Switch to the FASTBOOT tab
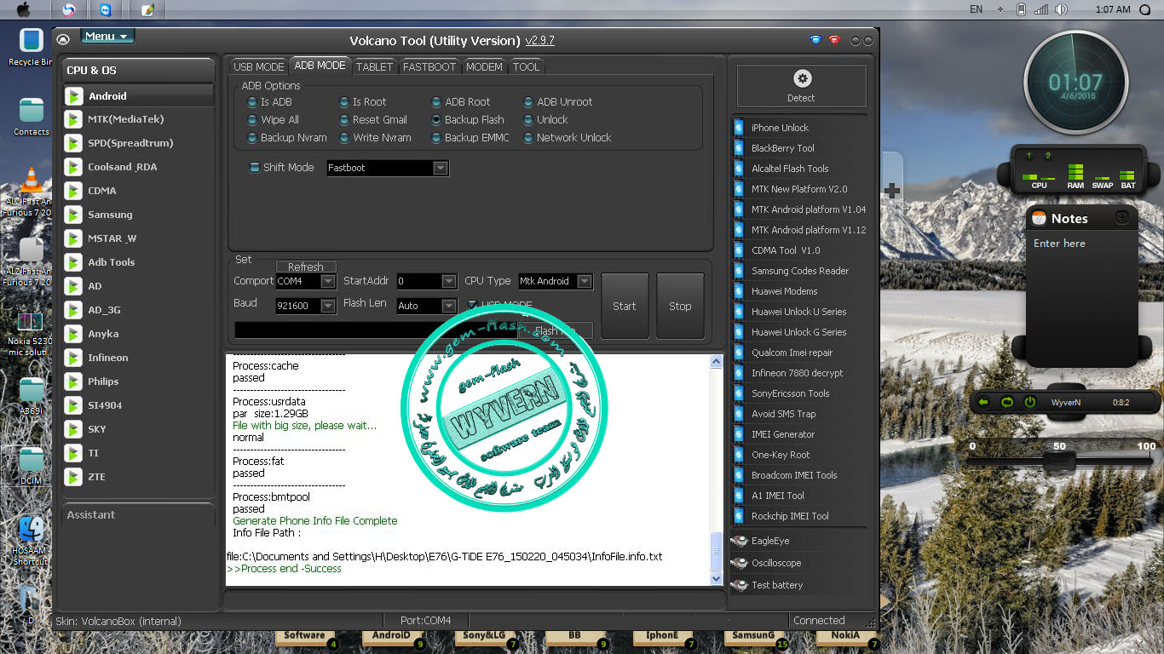 [x=429, y=66]
